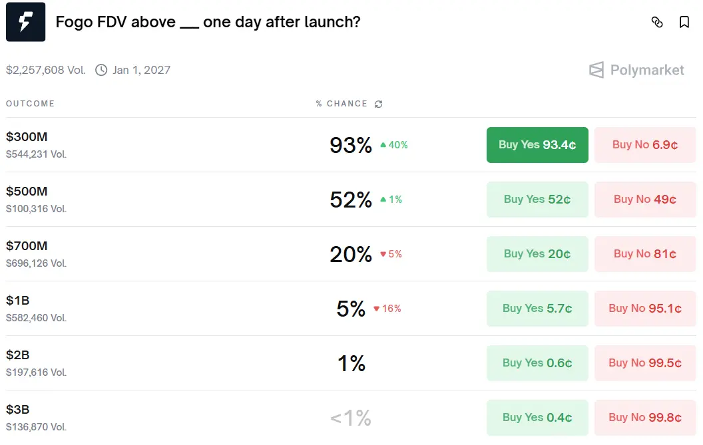Image resolution: width=703 pixels, height=445 pixels.
Task: Open the $700M outcome row
Action: click(x=27, y=246)
